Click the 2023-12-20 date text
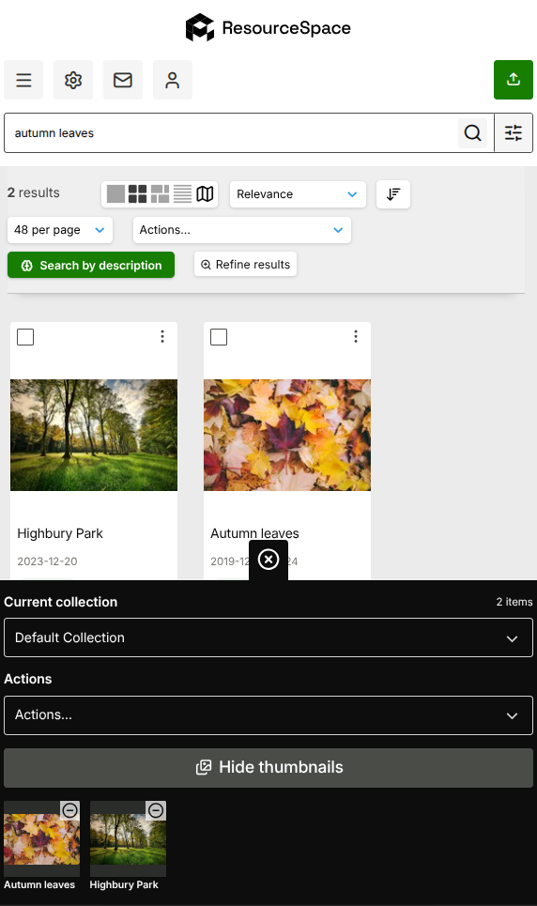Screen dimensions: 537x906 point(47,561)
